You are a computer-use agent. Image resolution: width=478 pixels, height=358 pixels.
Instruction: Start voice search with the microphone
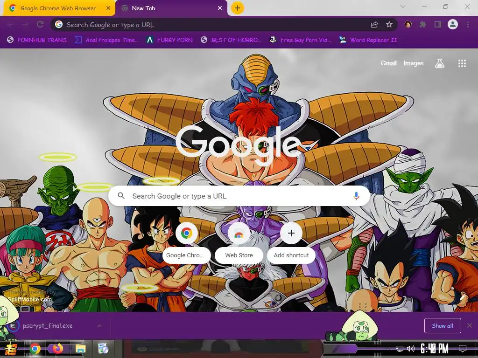coord(356,196)
